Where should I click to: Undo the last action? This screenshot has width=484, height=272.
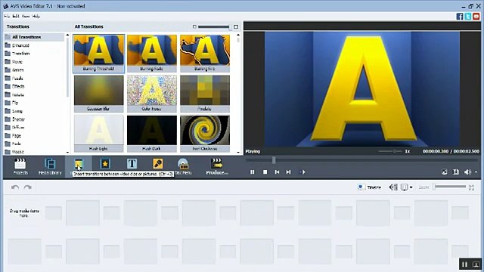click(15, 187)
